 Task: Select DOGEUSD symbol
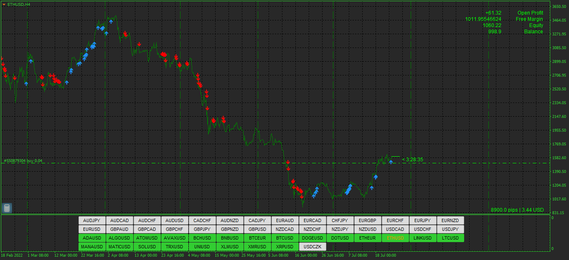tap(312, 238)
